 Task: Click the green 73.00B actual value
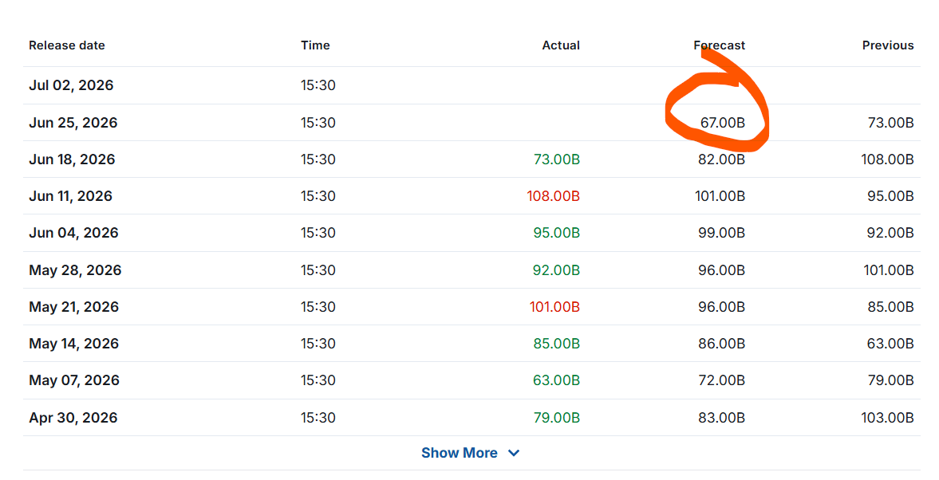click(556, 159)
